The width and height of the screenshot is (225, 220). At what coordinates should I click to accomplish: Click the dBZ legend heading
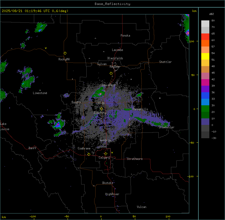(x=211, y=14)
